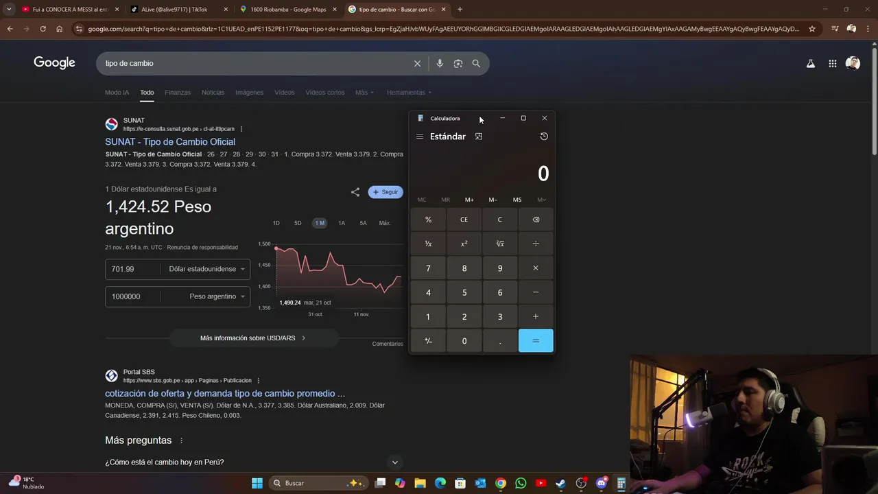Click the percent key in Calculator
The width and height of the screenshot is (878, 494).
tap(428, 220)
